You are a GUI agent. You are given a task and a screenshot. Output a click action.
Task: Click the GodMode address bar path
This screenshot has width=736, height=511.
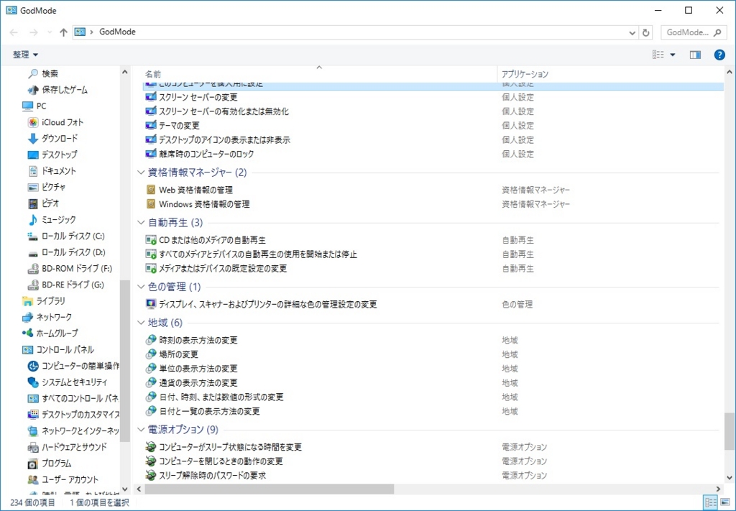click(x=117, y=32)
